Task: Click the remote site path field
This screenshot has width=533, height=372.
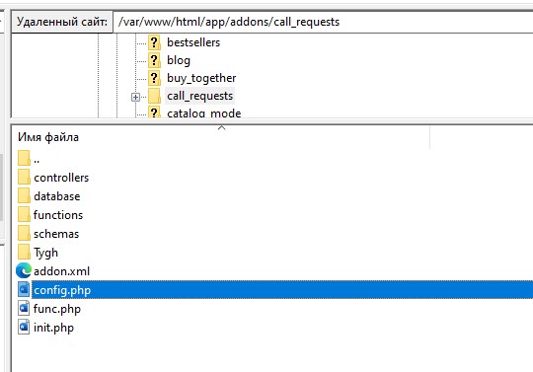Action: point(323,22)
